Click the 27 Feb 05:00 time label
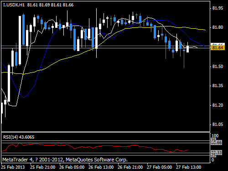The width and height of the screenshot is (228, 171). click(160, 167)
